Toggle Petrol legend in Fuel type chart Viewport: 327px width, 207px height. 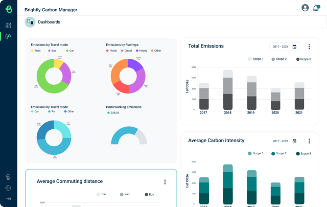(x=111, y=51)
